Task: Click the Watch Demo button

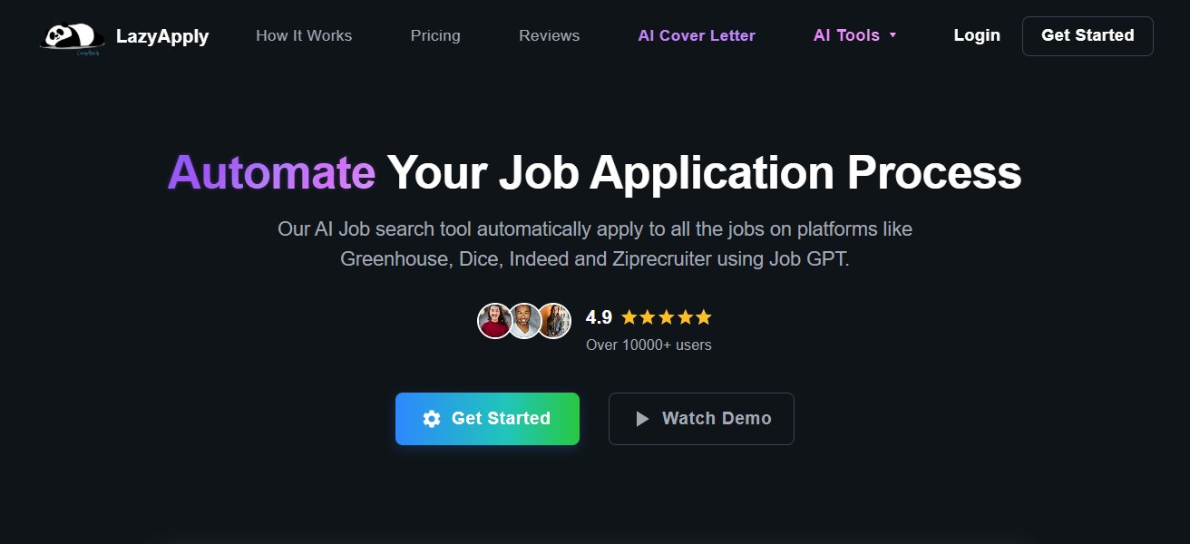Action: tap(701, 419)
